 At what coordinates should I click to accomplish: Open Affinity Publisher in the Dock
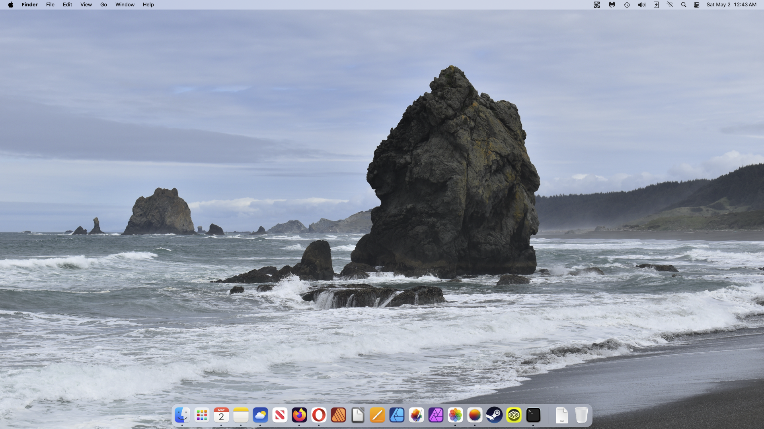coord(338,415)
